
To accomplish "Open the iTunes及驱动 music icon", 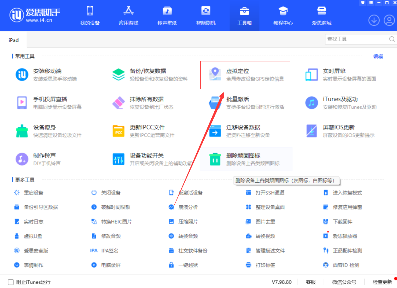I will [x=312, y=103].
